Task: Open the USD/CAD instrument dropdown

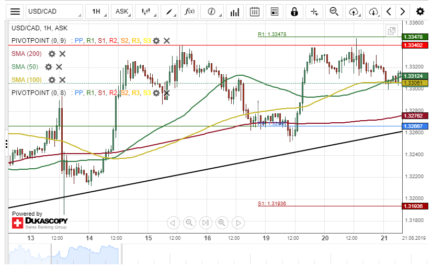Action: (x=54, y=11)
